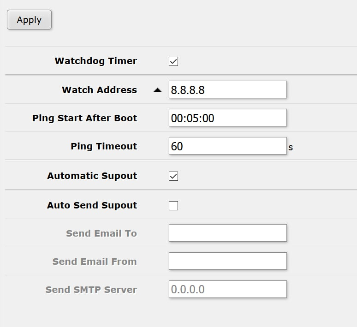357x327 pixels.
Task: Enable the Auto Send Supout checkbox
Action: point(173,205)
